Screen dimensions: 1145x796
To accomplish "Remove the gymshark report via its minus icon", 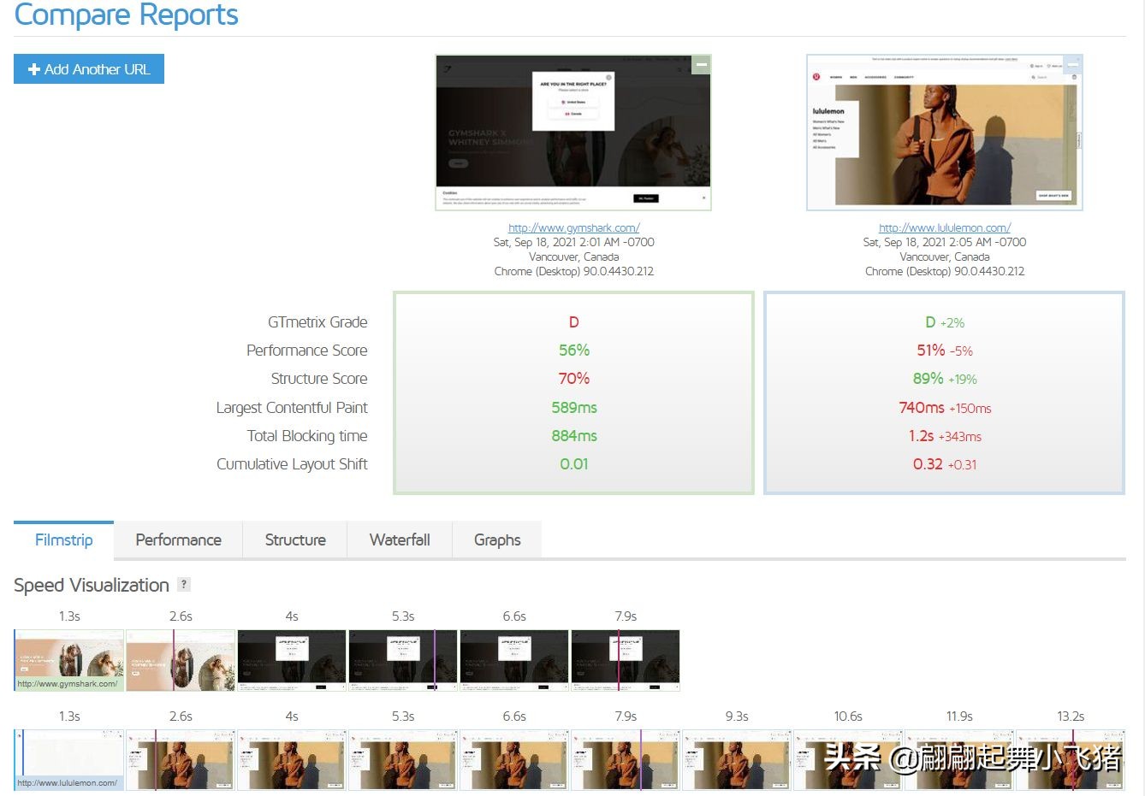I will coord(701,64).
